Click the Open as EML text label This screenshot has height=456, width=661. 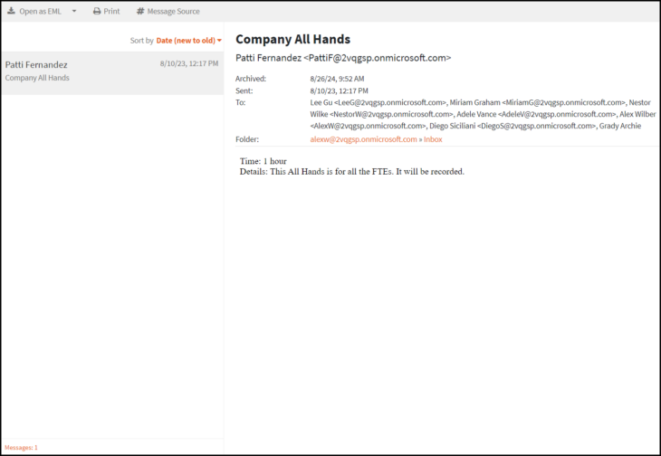pyautogui.click(x=41, y=11)
